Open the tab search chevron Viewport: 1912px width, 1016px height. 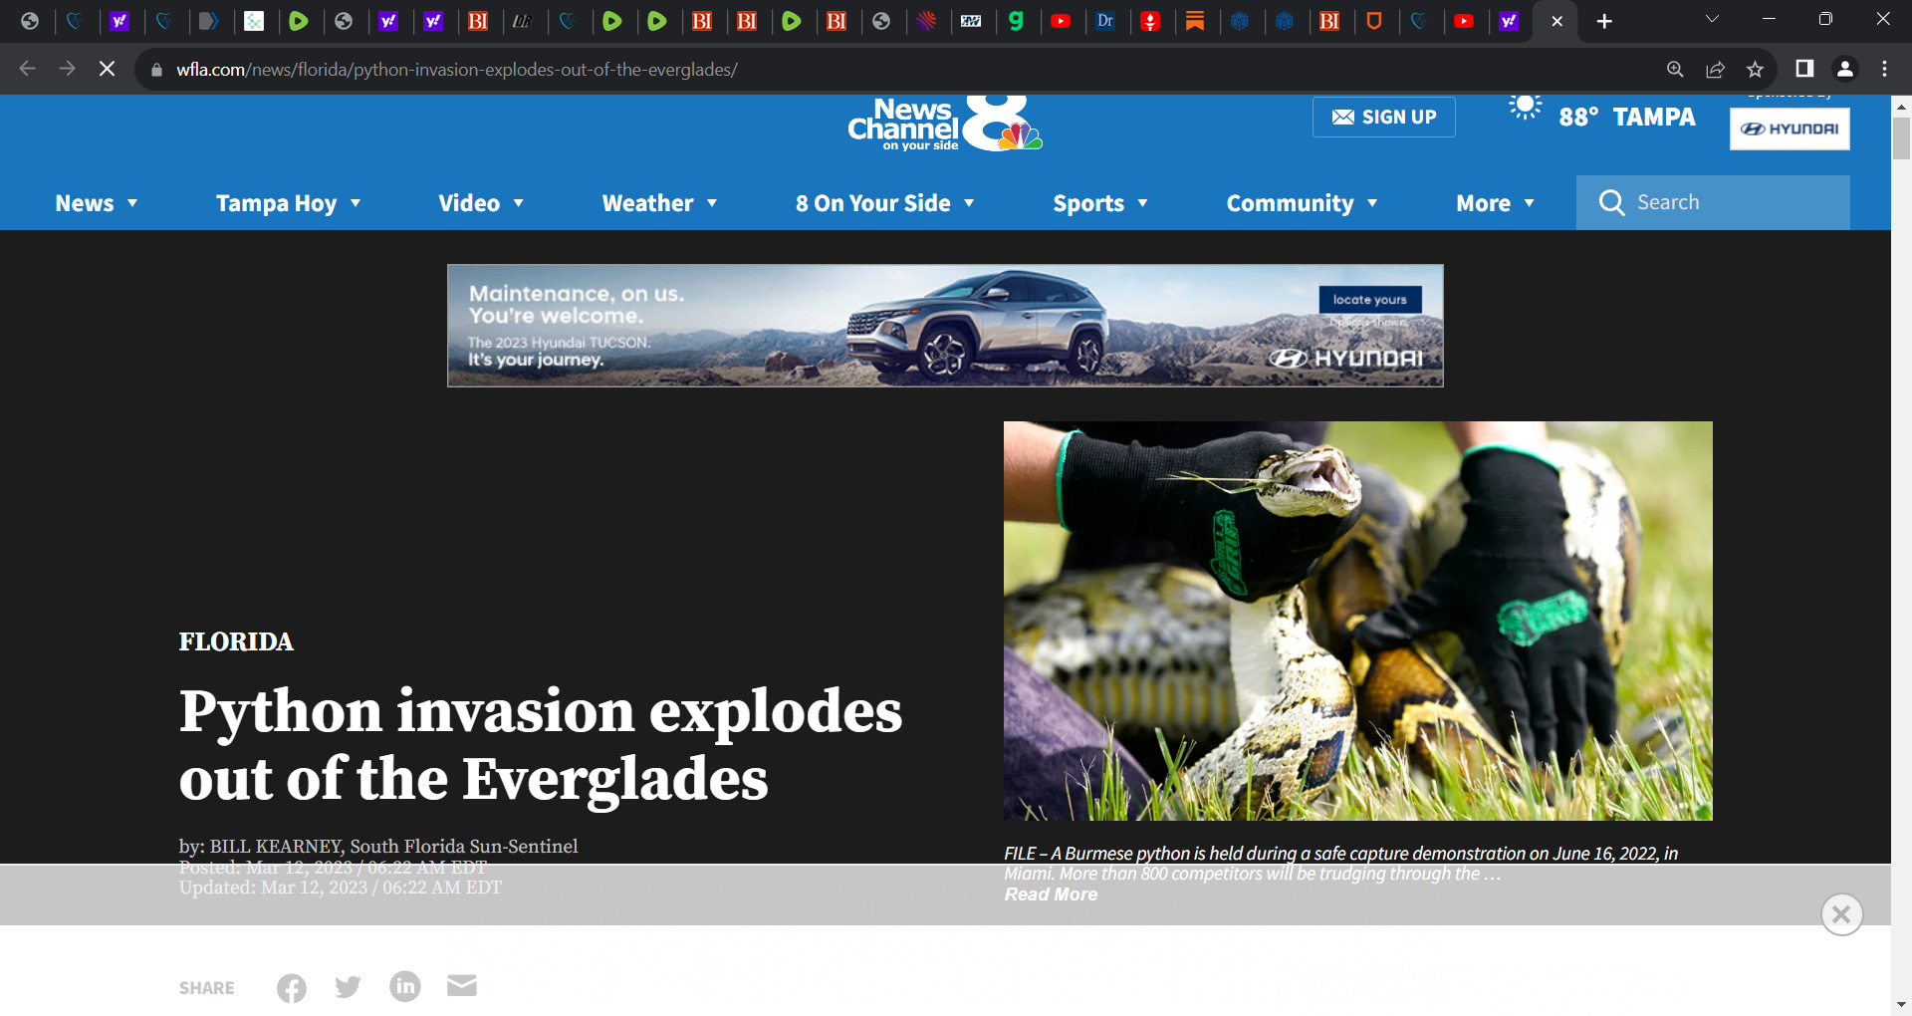(1712, 19)
